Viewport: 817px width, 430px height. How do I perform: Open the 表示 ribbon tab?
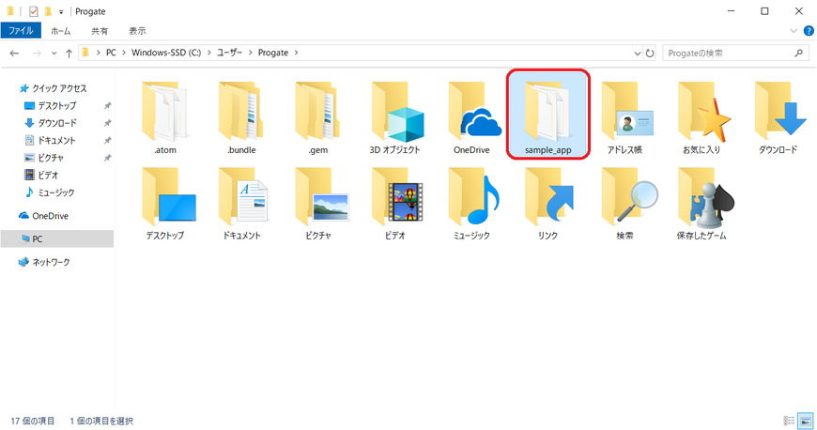click(137, 31)
